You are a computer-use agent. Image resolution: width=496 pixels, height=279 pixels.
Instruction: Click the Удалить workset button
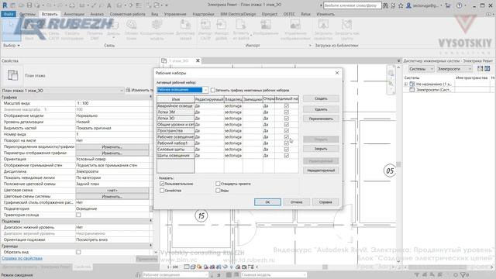tap(321, 109)
